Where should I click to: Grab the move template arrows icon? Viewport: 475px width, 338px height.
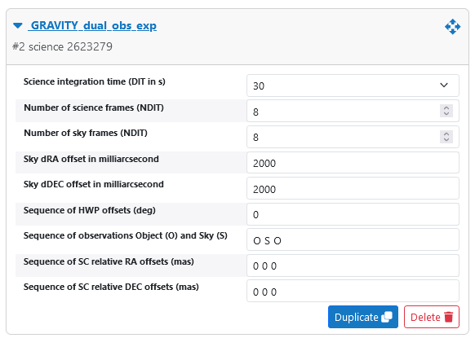[x=453, y=27]
